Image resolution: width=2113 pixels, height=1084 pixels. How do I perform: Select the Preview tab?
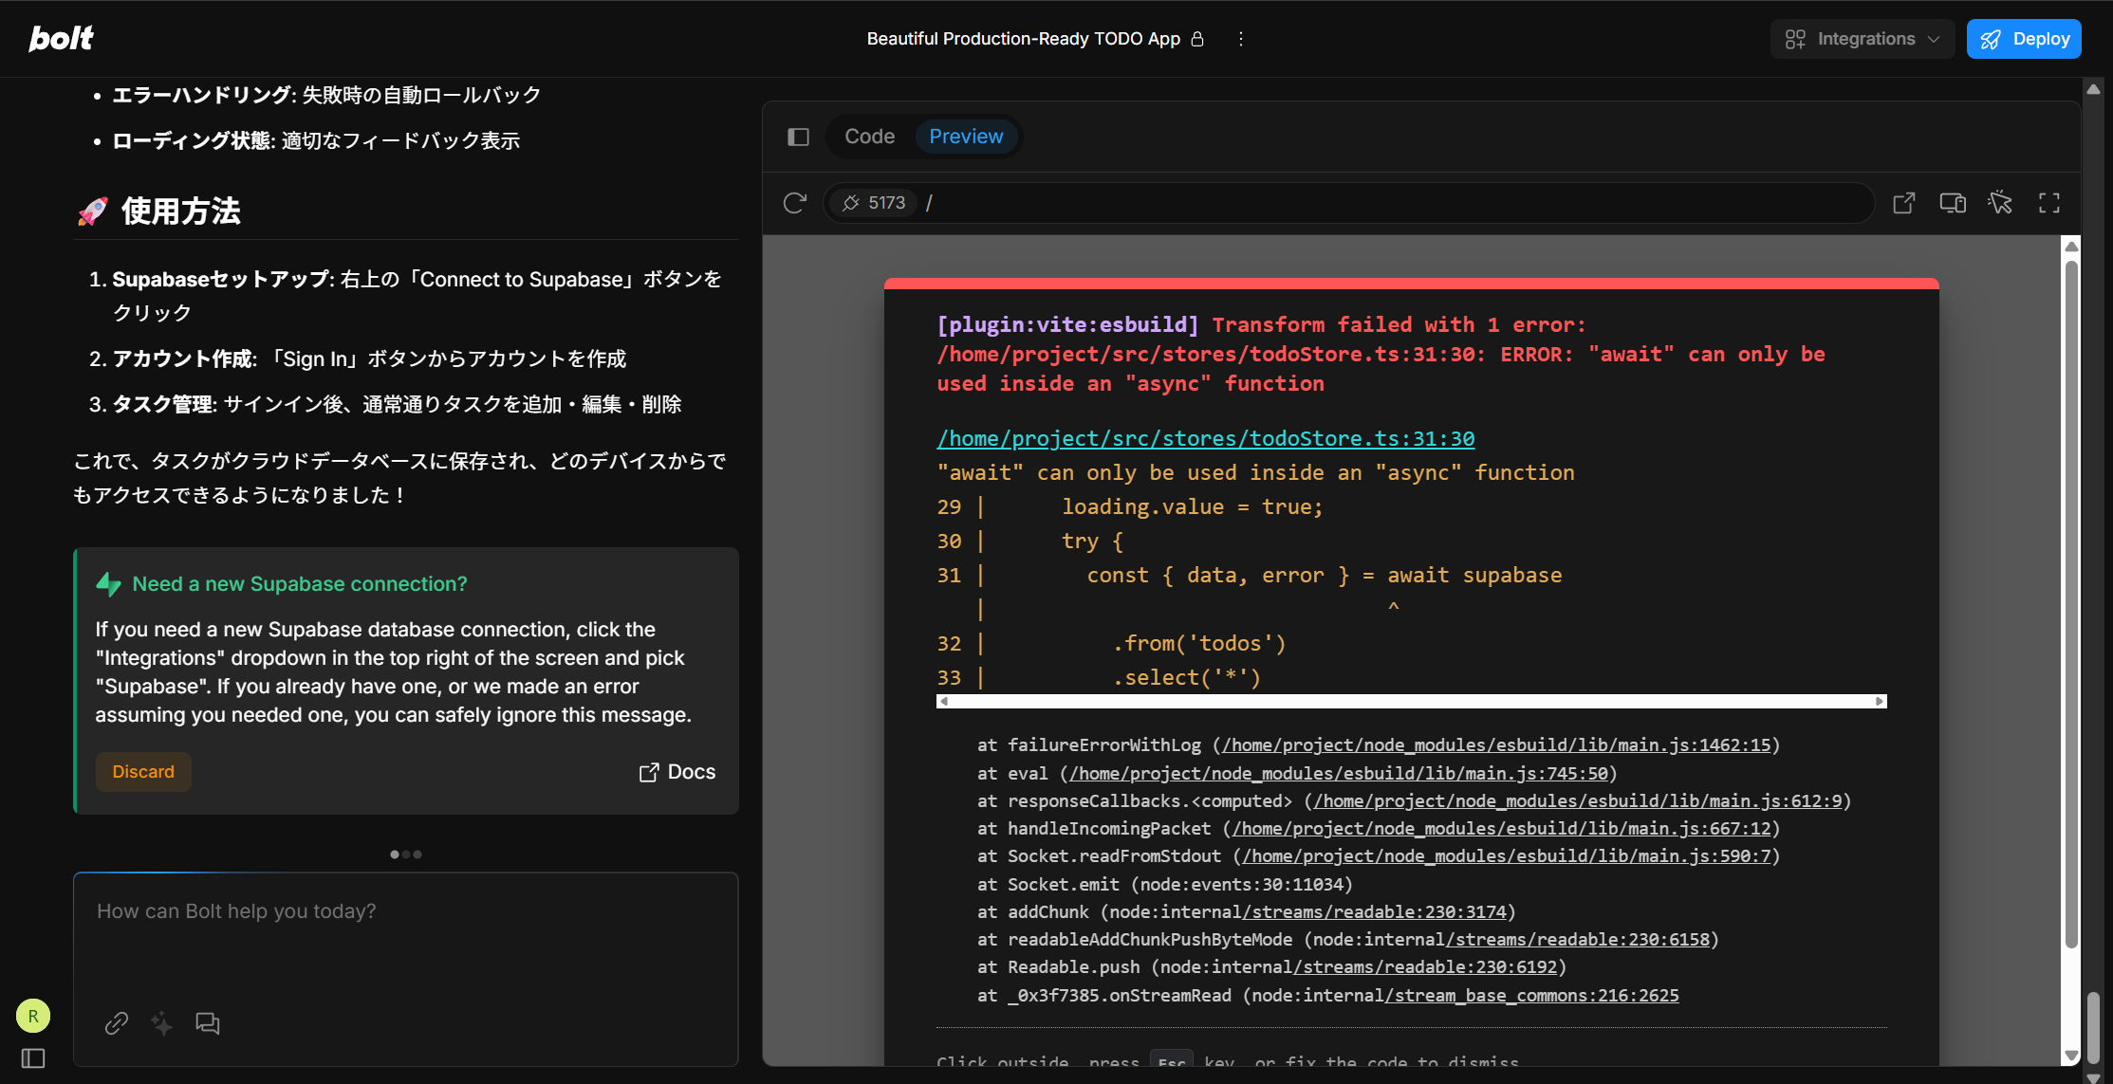click(x=966, y=137)
